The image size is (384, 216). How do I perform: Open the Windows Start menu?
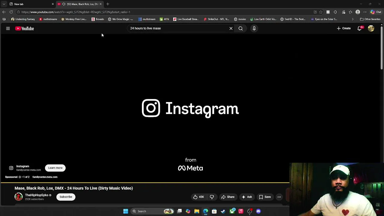[x=126, y=211]
